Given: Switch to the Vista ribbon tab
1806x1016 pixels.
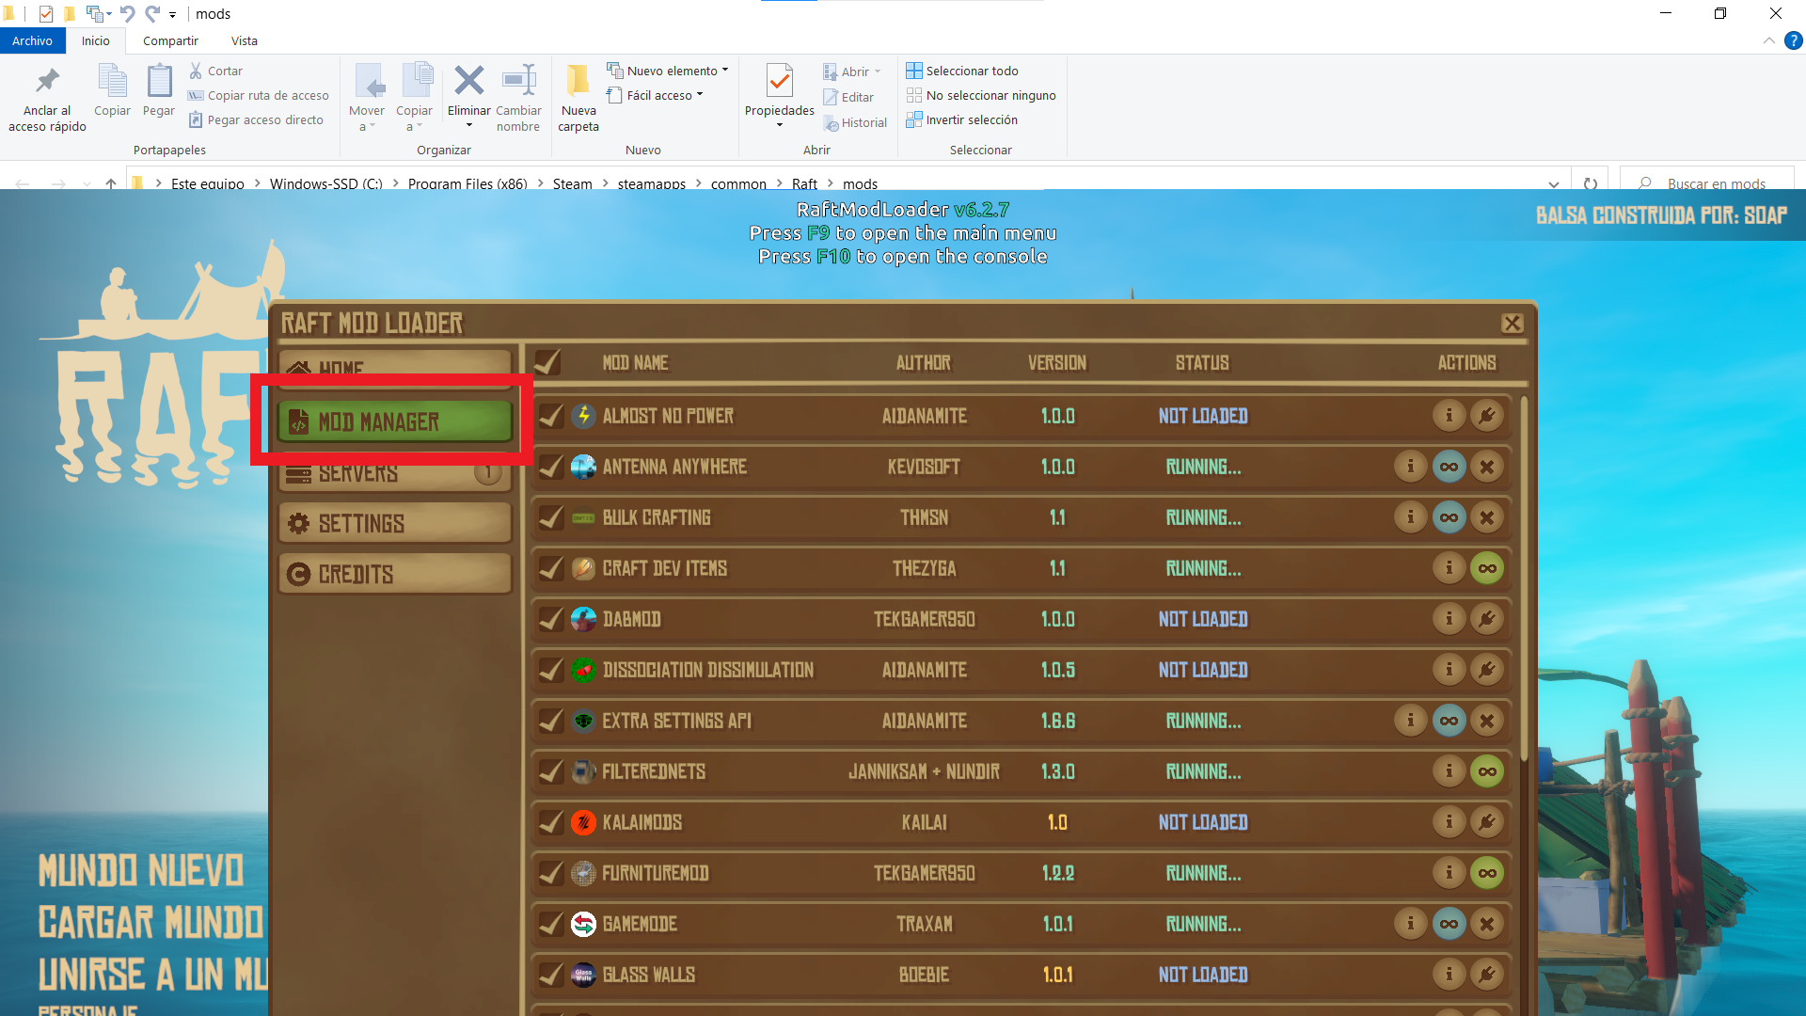Looking at the screenshot, I should click(x=244, y=40).
